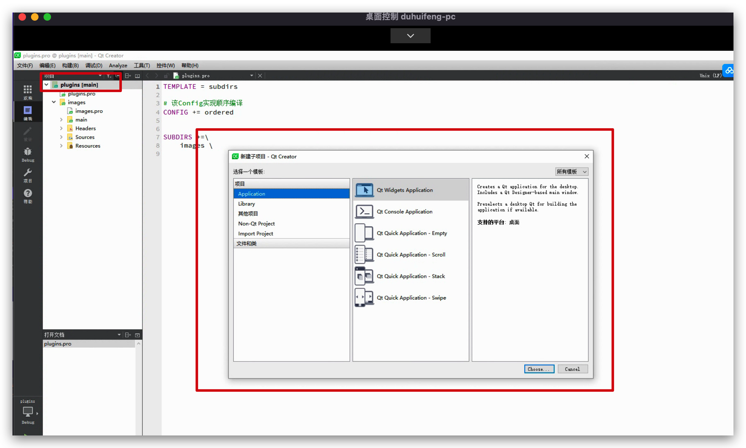Select the 其他项目 category
Screen dimensions: 746x448
[x=291, y=214]
